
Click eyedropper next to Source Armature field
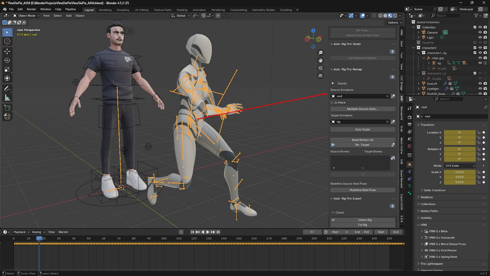393,96
